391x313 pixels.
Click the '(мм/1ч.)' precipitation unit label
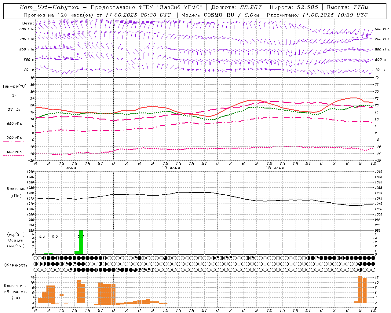pyautogui.click(x=16, y=246)
